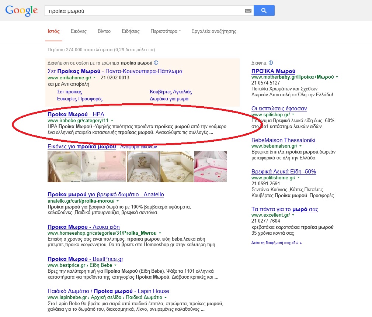Click the green URL www.bebemaison.gr/
The height and width of the screenshot is (317, 372).
tap(274, 146)
